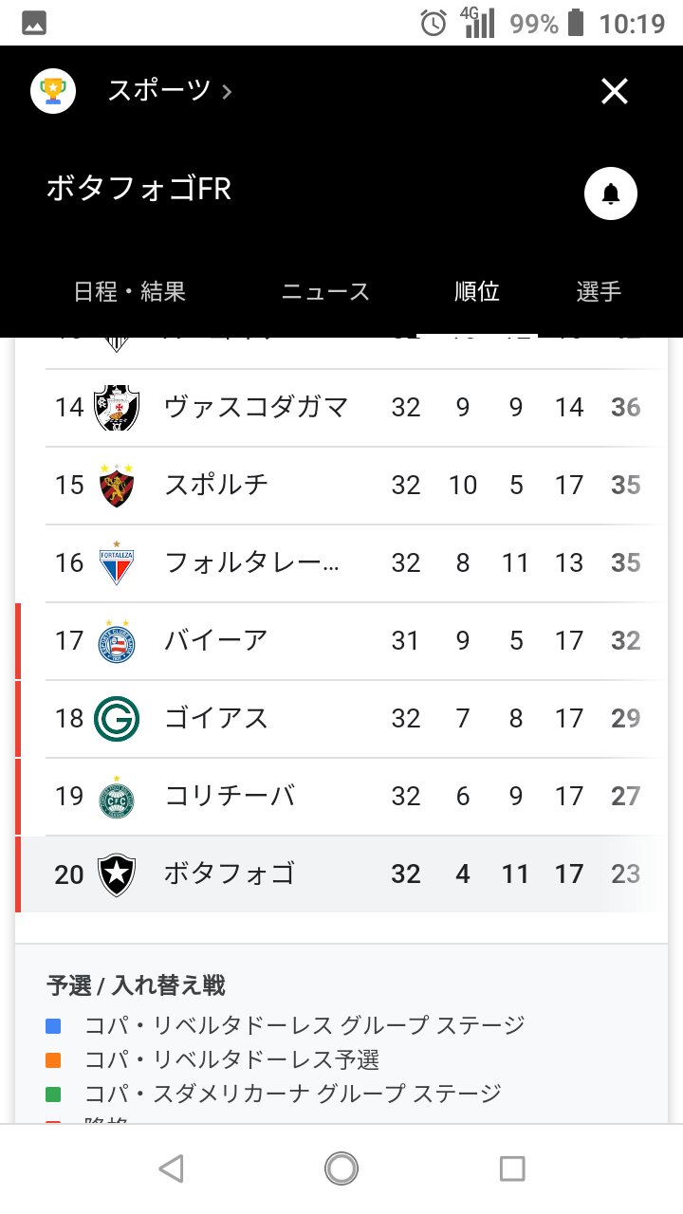Select the 順位 tab
Screen dimensions: 683x1214
point(477,291)
